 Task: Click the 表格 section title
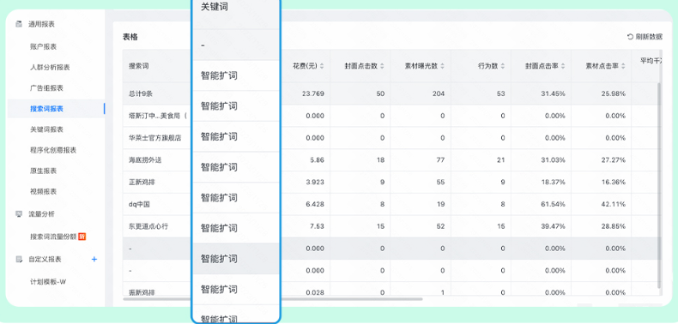coord(130,37)
